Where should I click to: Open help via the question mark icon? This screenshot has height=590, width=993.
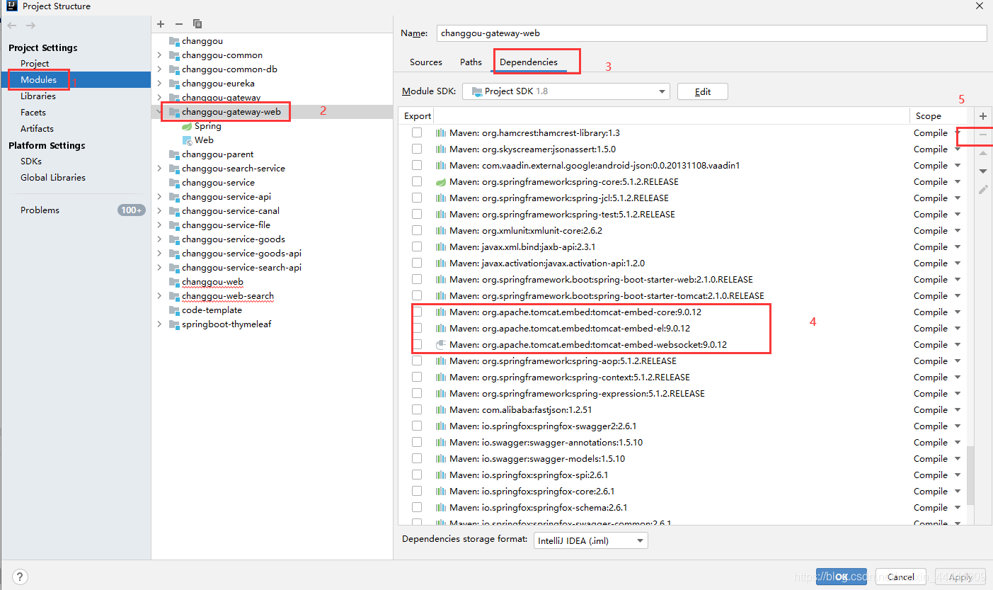point(19,577)
